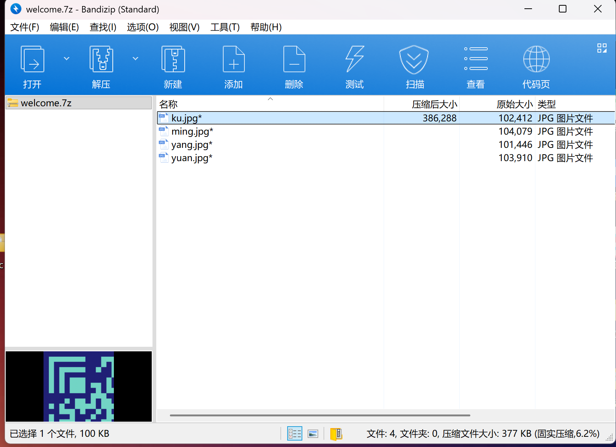Select welcome.7z in the folder tree
This screenshot has width=616, height=447.
click(x=79, y=103)
